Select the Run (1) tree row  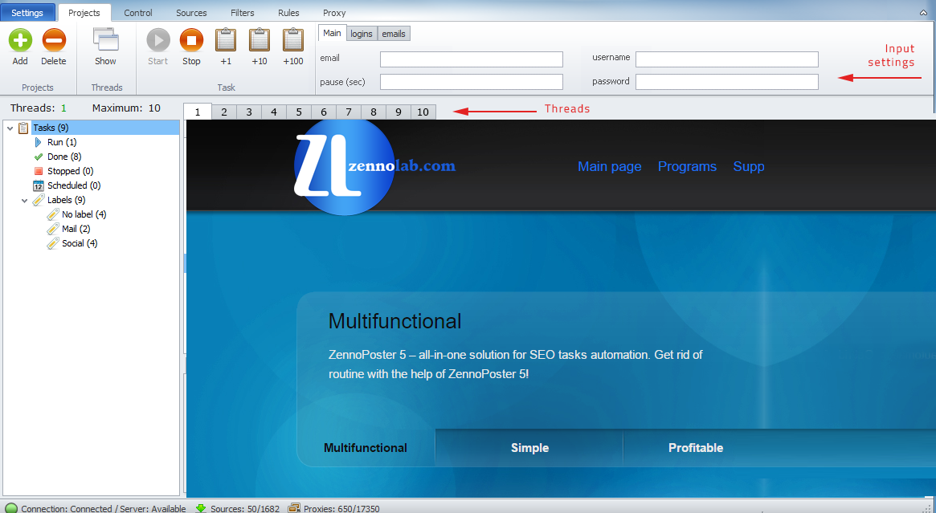click(x=62, y=142)
